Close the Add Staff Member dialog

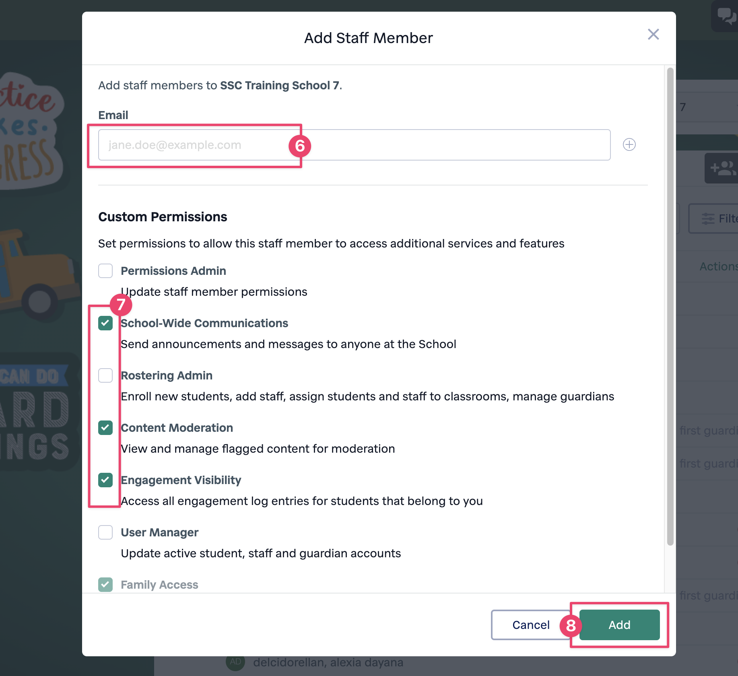coord(653,34)
